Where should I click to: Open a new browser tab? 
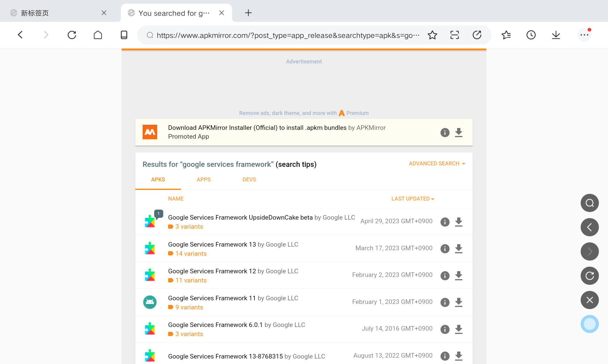(248, 13)
